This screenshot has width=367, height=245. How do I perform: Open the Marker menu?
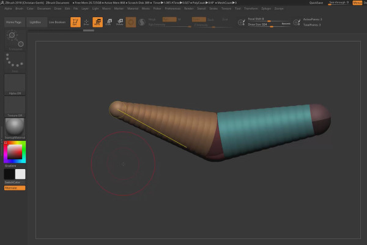point(119,9)
